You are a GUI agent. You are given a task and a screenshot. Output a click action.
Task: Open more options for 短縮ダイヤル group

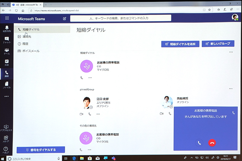tap(231, 52)
